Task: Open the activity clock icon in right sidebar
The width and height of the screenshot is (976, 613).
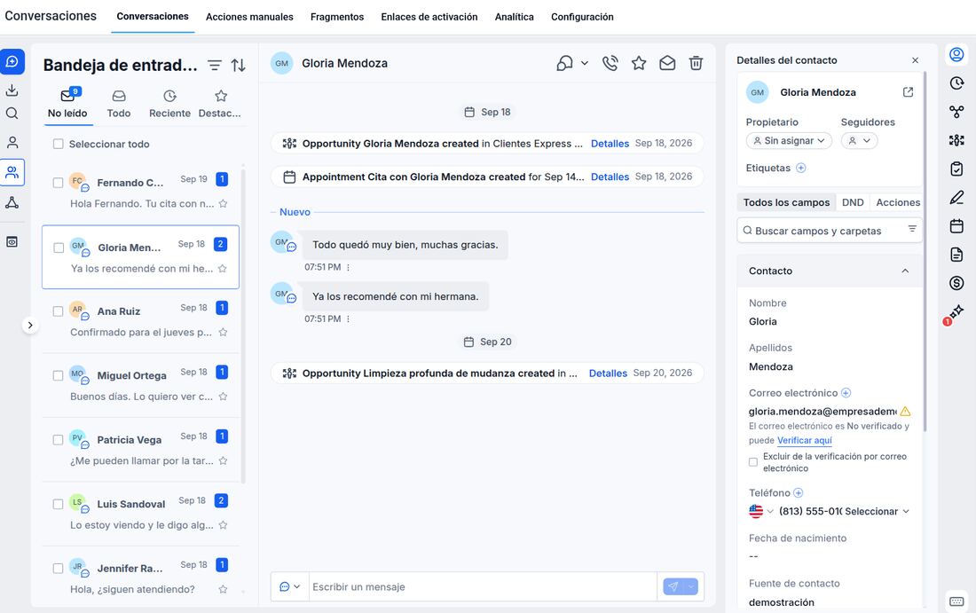Action: tap(956, 83)
